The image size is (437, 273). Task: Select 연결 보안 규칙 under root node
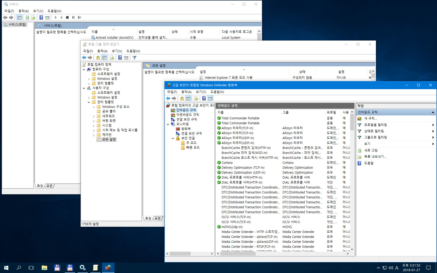point(187,120)
